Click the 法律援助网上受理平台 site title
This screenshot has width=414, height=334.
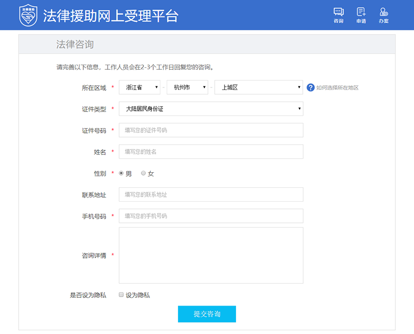[110, 16]
